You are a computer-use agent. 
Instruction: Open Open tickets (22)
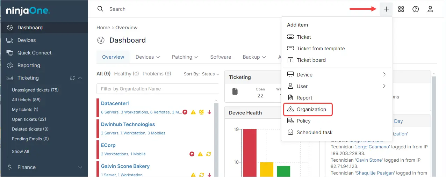click(29, 119)
